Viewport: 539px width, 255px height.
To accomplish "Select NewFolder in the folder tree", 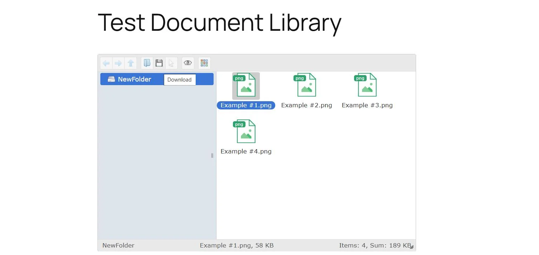I will tap(134, 79).
